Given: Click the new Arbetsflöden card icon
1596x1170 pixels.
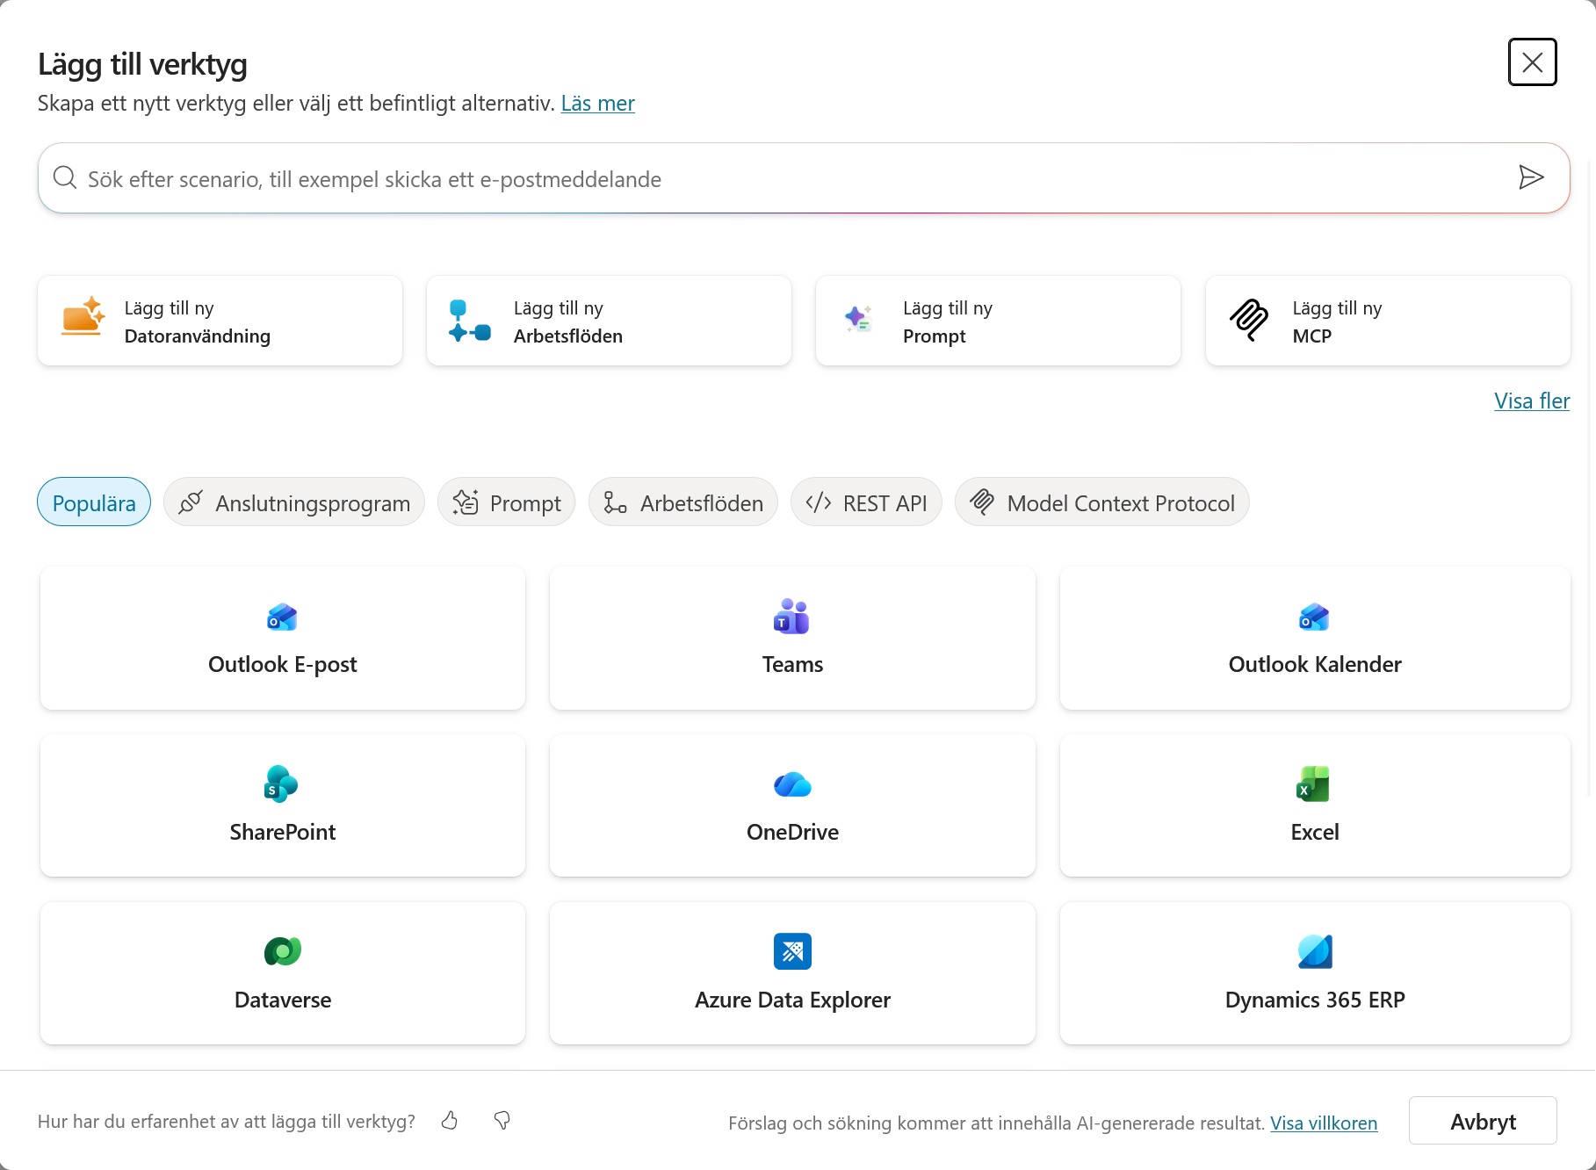Looking at the screenshot, I should 470,321.
